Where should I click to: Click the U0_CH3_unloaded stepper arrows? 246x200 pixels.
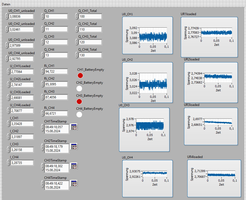click(x=7, y=45)
